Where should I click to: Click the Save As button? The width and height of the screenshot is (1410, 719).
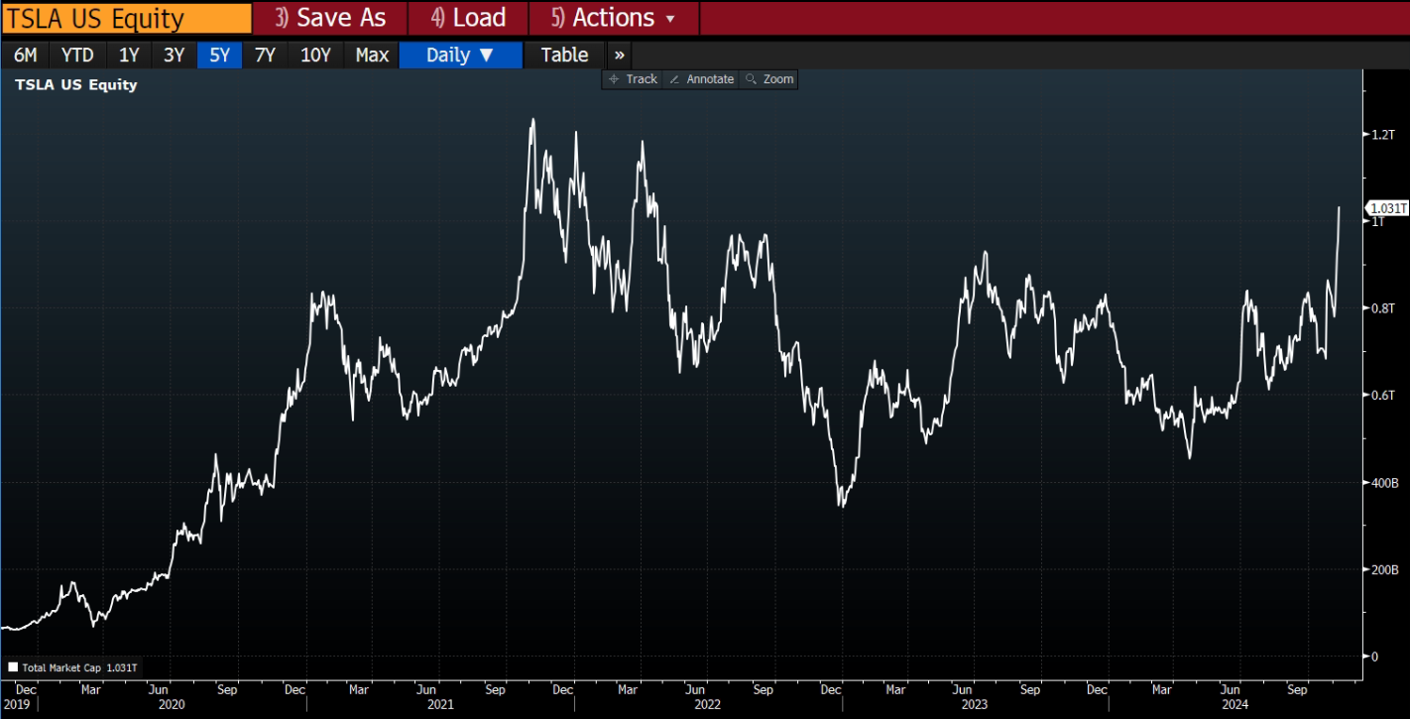330,18
